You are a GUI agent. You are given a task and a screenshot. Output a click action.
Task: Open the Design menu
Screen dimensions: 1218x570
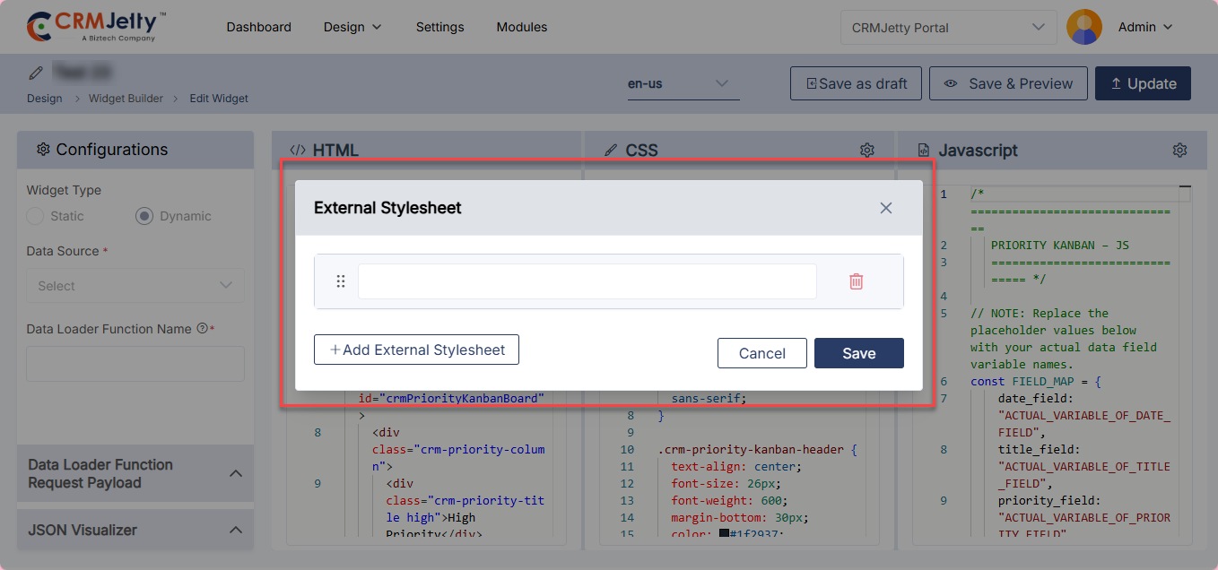[x=352, y=27]
